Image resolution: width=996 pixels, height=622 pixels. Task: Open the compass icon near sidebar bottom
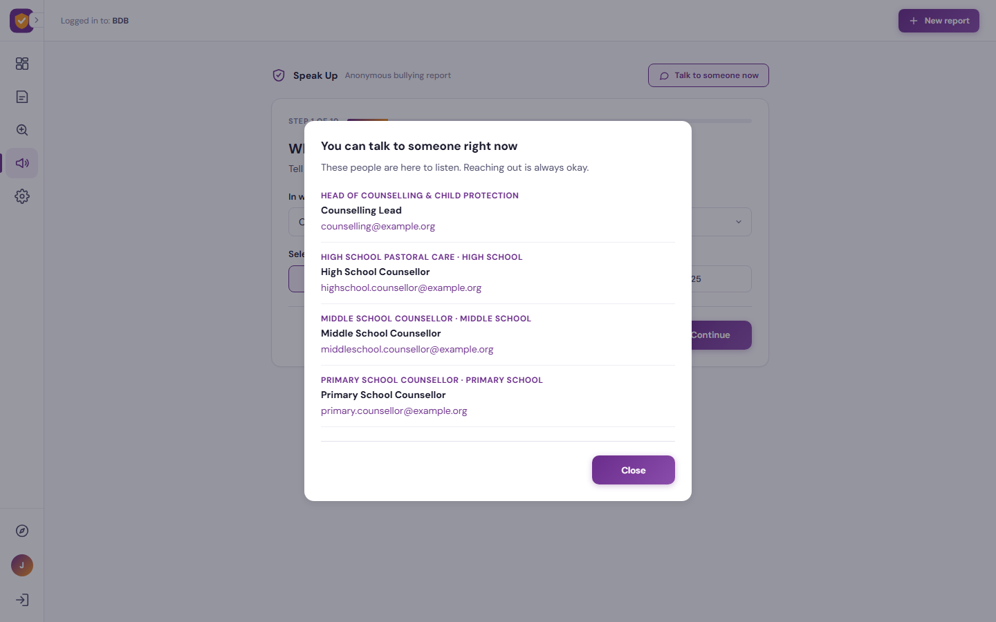pos(22,531)
